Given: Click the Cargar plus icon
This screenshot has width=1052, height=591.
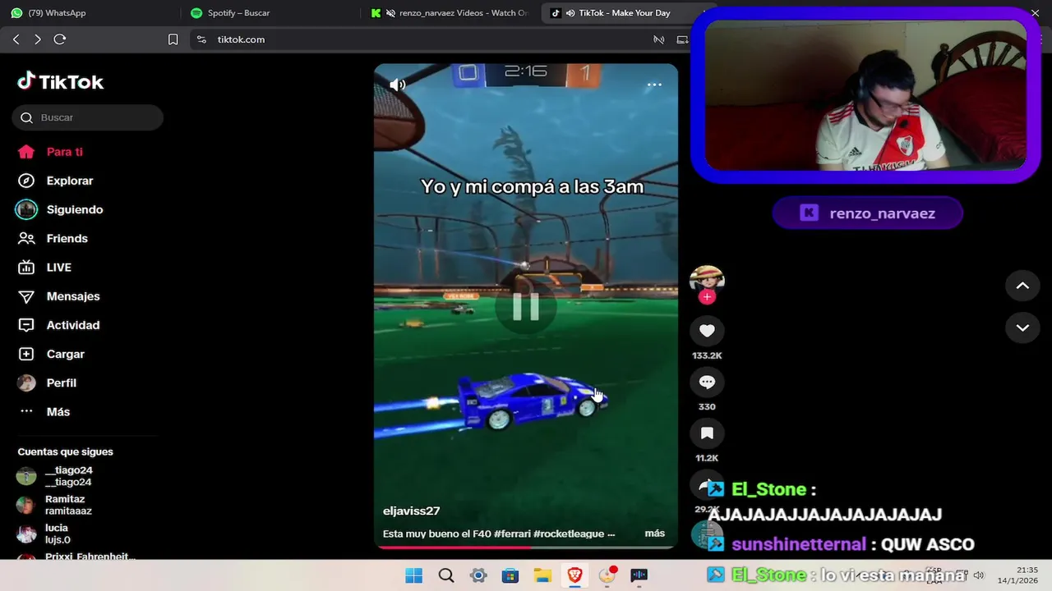Looking at the screenshot, I should (x=26, y=354).
